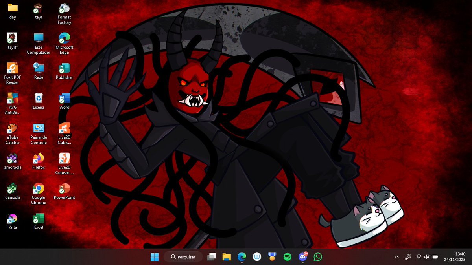
Task: Click the Pesquisar search box
Action: tap(183, 257)
